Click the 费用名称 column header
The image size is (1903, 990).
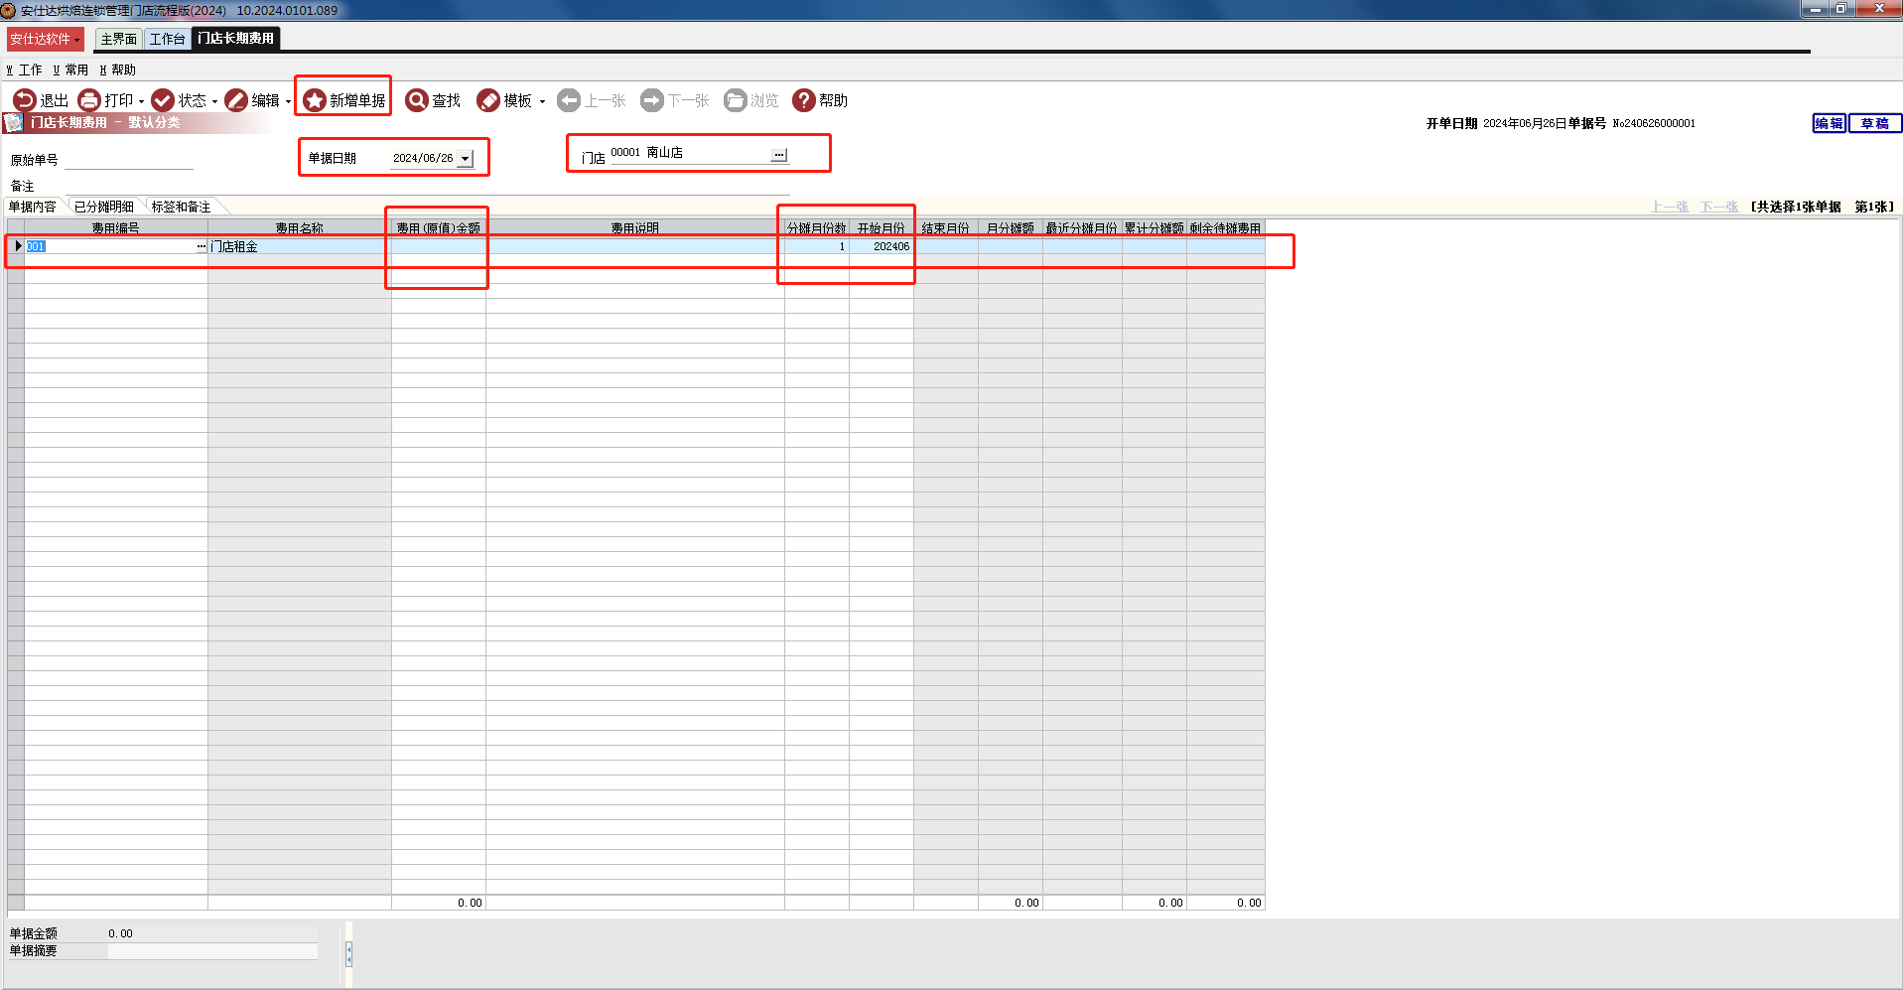(300, 228)
